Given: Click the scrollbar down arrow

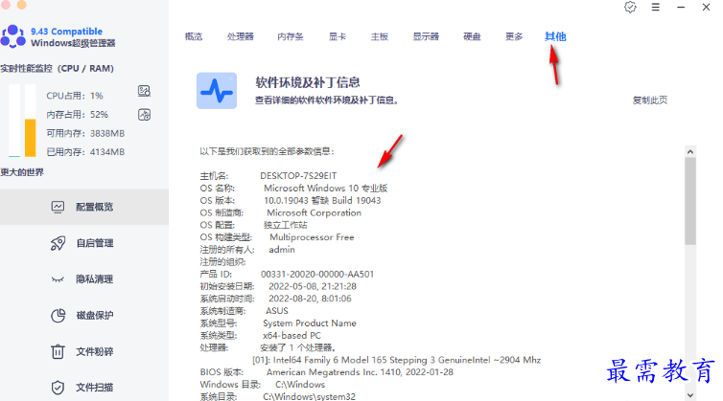Looking at the screenshot, I should click(689, 395).
